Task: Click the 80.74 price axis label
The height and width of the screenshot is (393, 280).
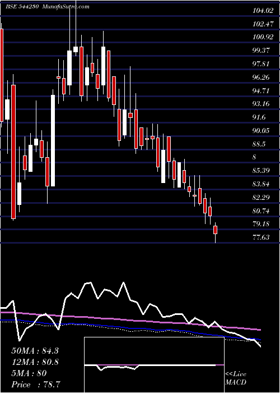Action: pos(262,211)
